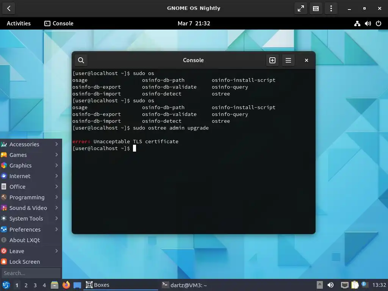Viewport: 388px width, 291px height.
Task: Expand the System Tools submenu arrow
Action: 56,219
